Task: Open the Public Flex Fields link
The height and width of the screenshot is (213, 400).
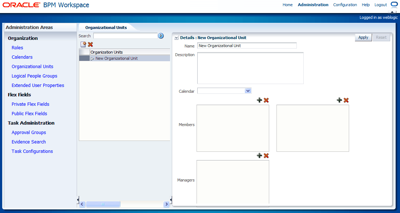Action: pyautogui.click(x=29, y=113)
